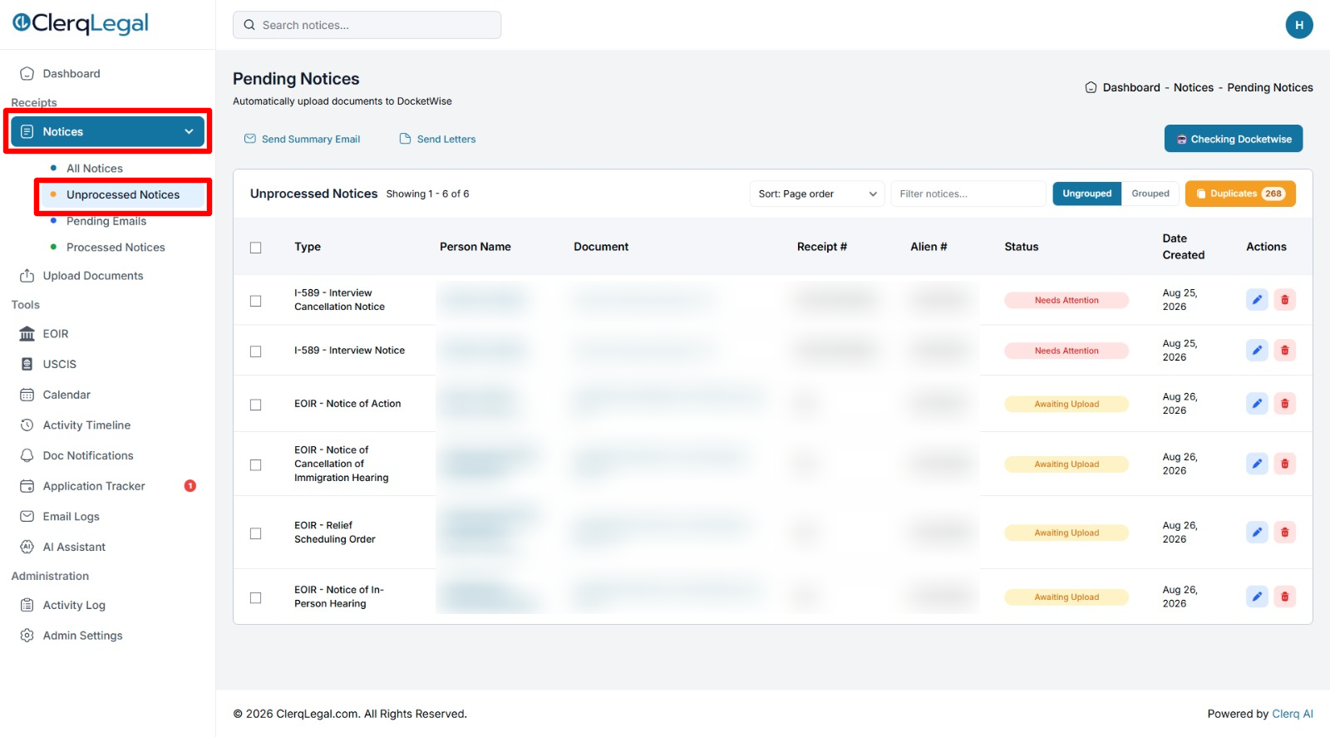The width and height of the screenshot is (1330, 737).
Task: Open the EOIR courthouse icon
Action: tap(27, 333)
